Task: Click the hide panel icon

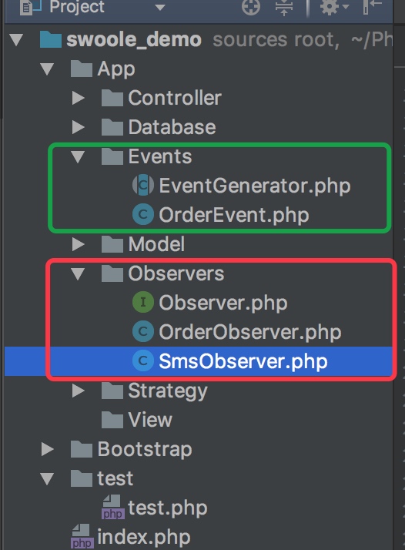Action: [x=372, y=7]
